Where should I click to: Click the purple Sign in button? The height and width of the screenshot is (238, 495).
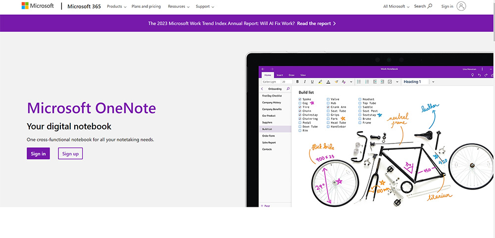[38, 154]
